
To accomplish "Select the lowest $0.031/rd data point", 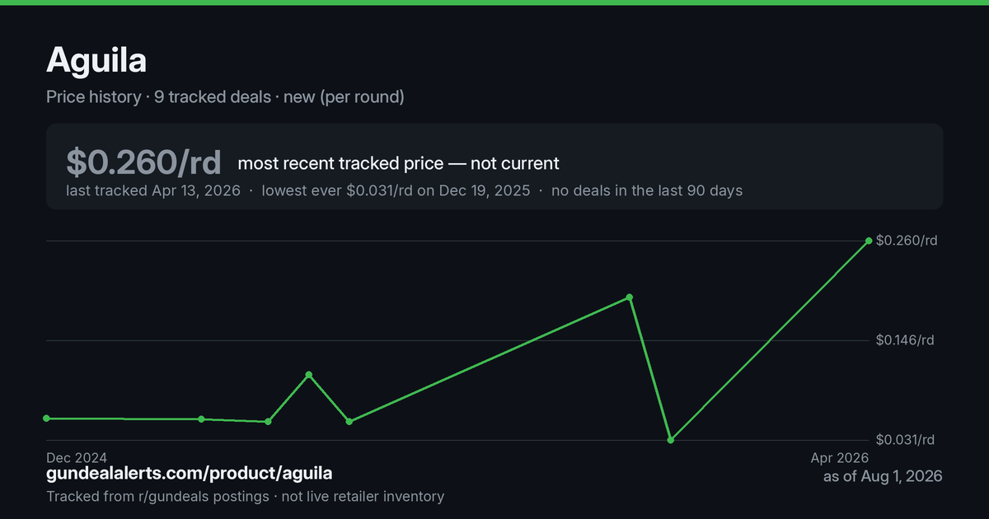I will (x=671, y=440).
